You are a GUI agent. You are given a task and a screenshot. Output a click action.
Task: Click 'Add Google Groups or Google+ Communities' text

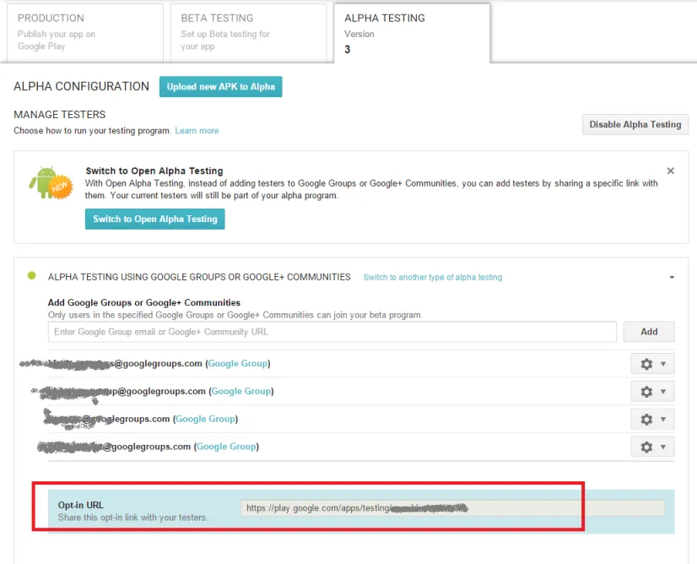(x=144, y=302)
